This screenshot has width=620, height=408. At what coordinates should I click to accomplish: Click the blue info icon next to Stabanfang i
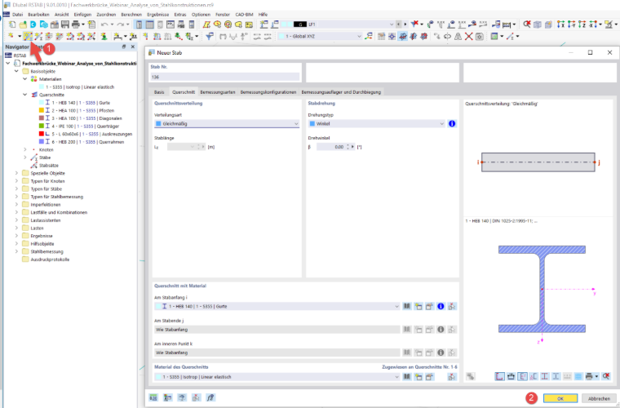coord(441,306)
